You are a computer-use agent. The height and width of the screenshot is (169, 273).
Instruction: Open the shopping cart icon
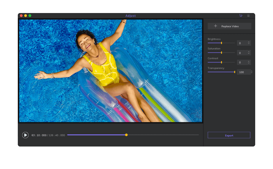[x=241, y=16]
